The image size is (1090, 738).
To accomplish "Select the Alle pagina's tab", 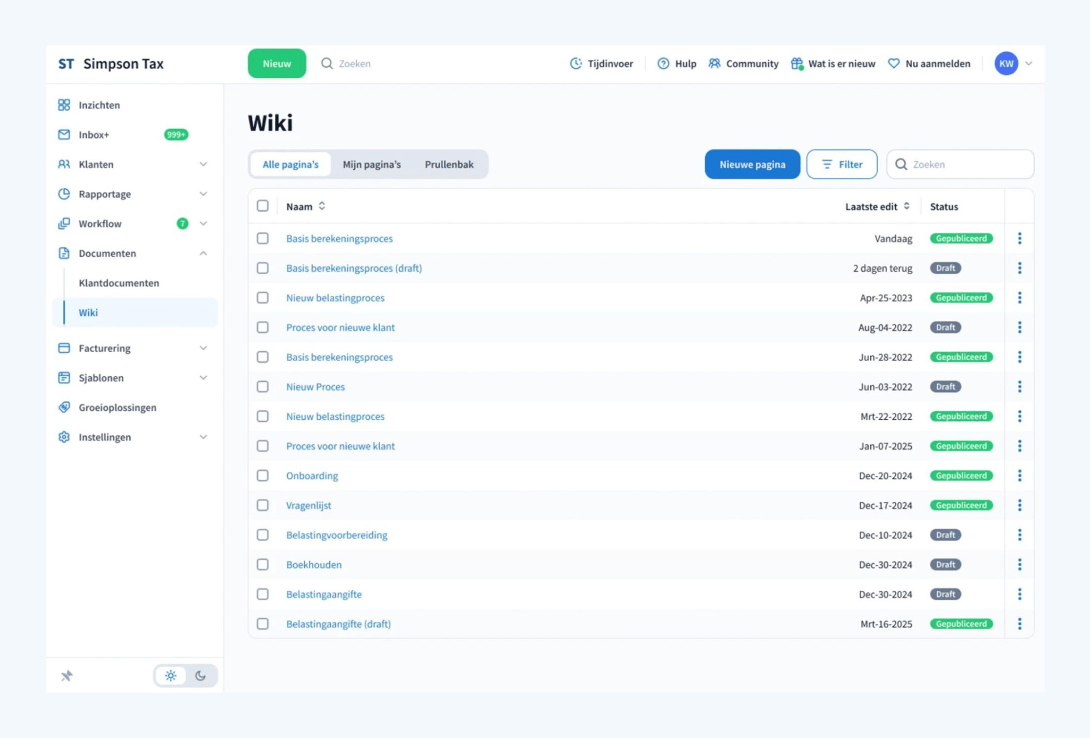I will pos(290,164).
